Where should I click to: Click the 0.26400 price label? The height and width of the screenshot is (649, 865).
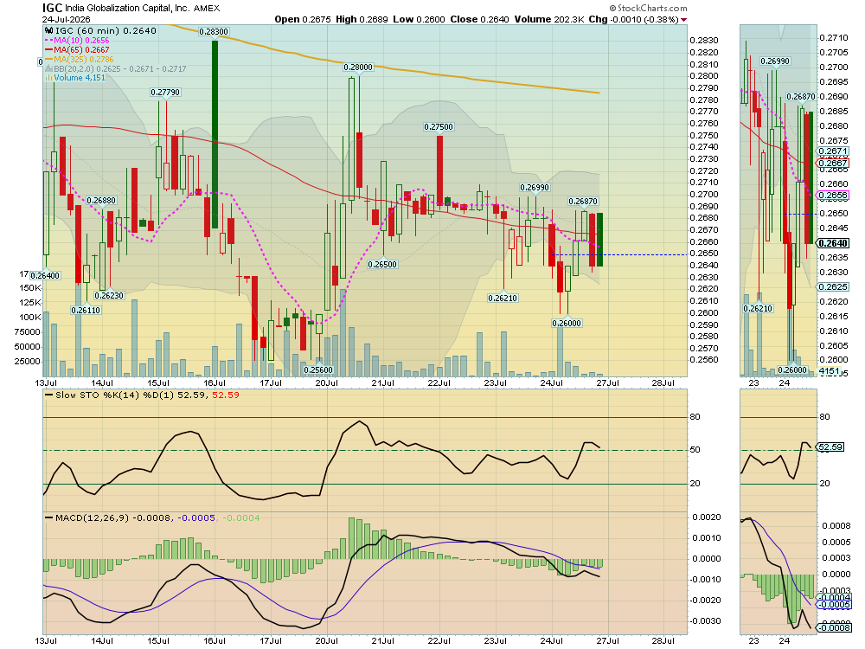(45, 275)
